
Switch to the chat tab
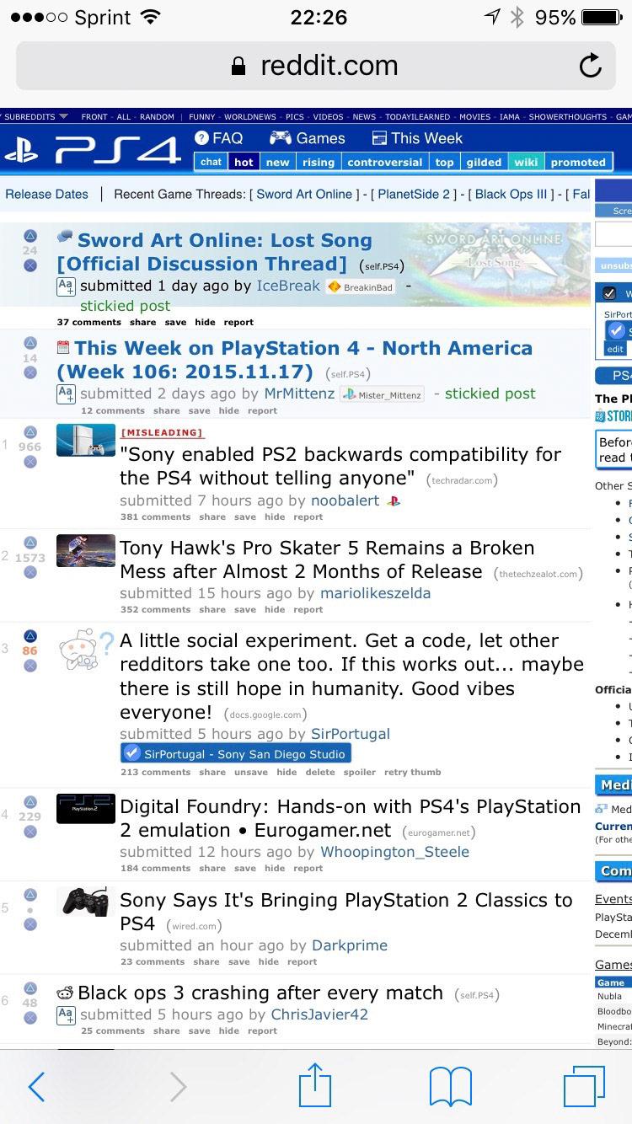212,162
